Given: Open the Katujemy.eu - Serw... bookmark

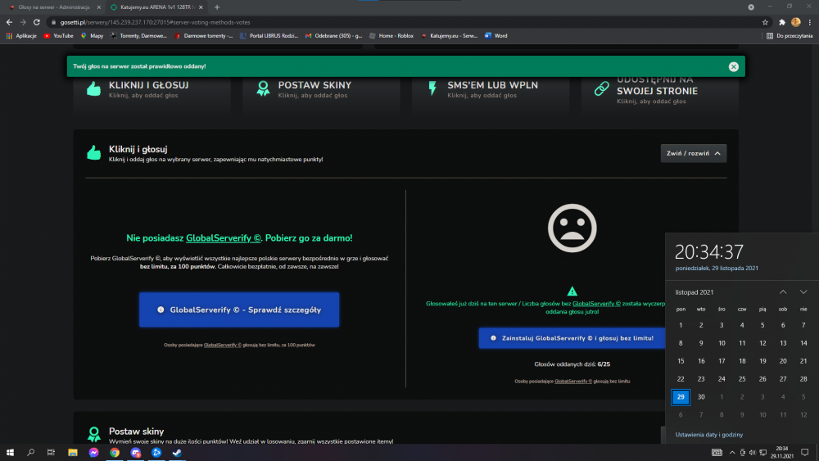Looking at the screenshot, I should pos(449,36).
